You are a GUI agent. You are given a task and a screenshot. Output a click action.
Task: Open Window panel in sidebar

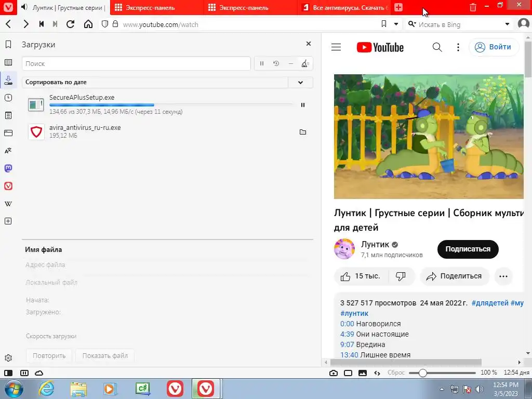(8, 133)
